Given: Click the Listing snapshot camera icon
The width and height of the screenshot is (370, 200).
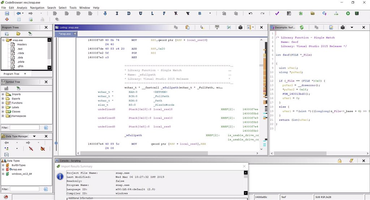Looking at the screenshot, I should [240, 27].
